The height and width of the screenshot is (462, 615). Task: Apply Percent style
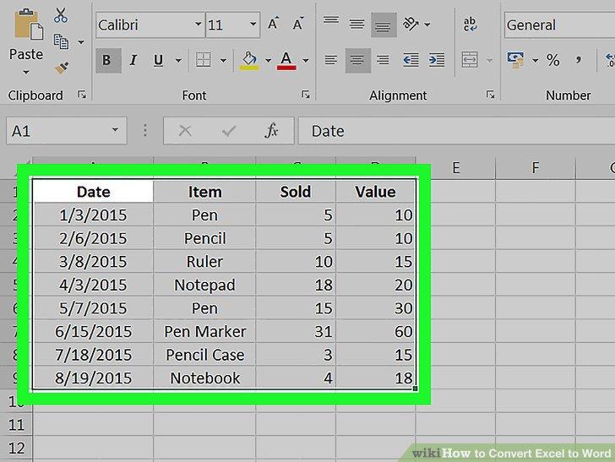553,60
